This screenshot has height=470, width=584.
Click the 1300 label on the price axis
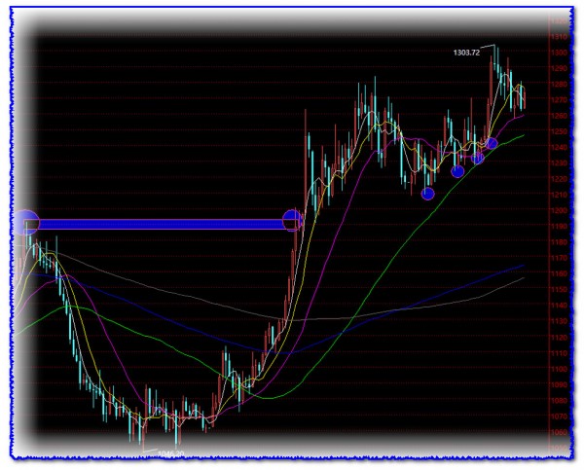(x=558, y=54)
